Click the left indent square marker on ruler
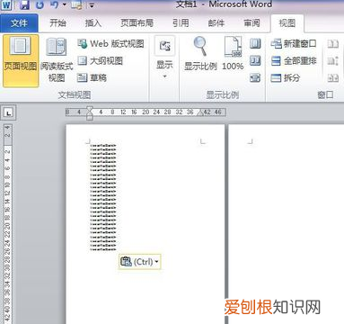 (x=90, y=118)
